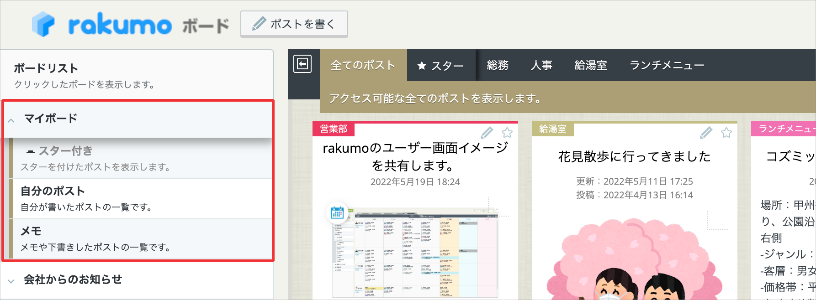The width and height of the screenshot is (816, 300).
Task: Click the text アクセス可能な全てのポストを表示します。
Action: (x=435, y=98)
